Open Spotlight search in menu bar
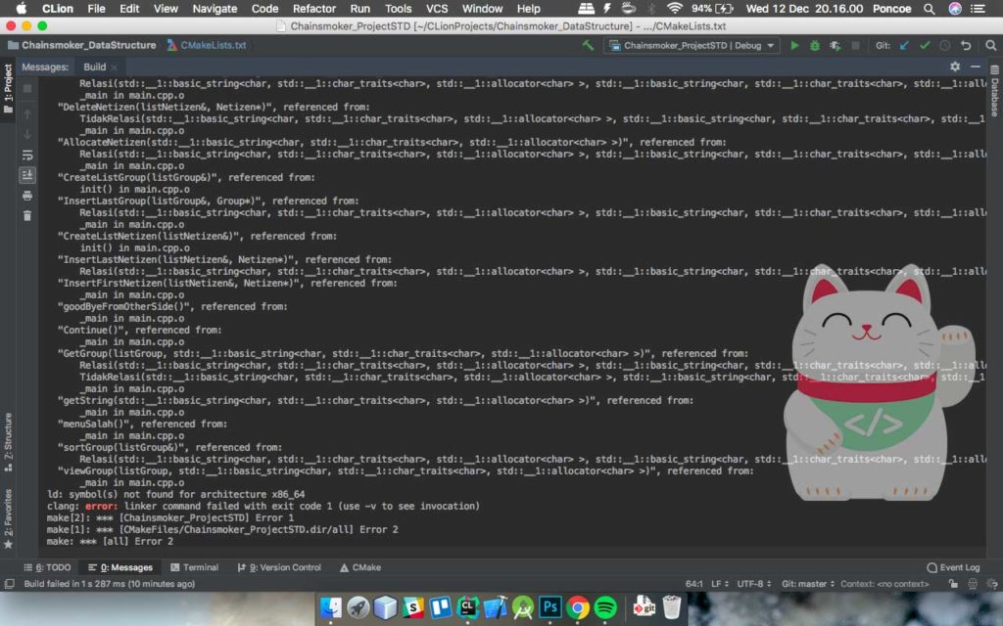Screen dimensions: 1003x626 930,9
